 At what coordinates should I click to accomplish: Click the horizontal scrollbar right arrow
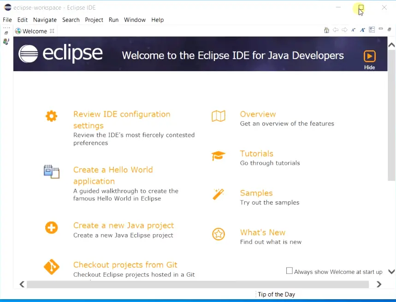379,284
